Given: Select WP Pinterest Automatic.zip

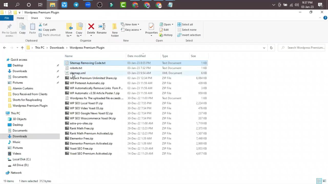Looking at the screenshot, I should pyautogui.click(x=87, y=83).
